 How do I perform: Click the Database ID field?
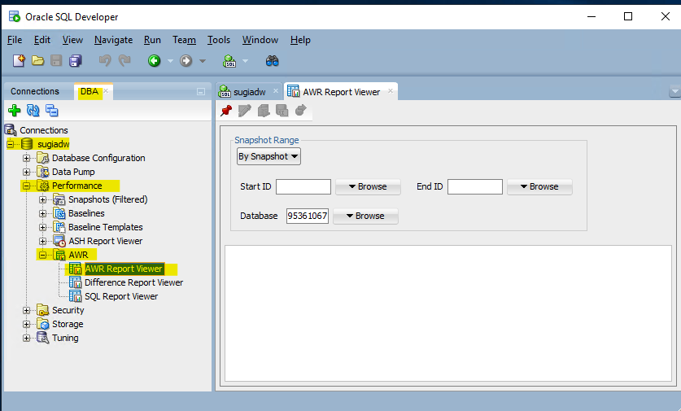(x=307, y=216)
